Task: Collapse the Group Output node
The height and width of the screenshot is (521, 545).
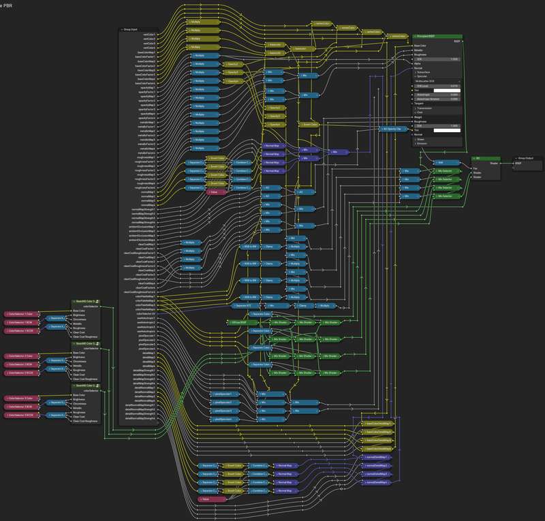Action: [x=516, y=158]
